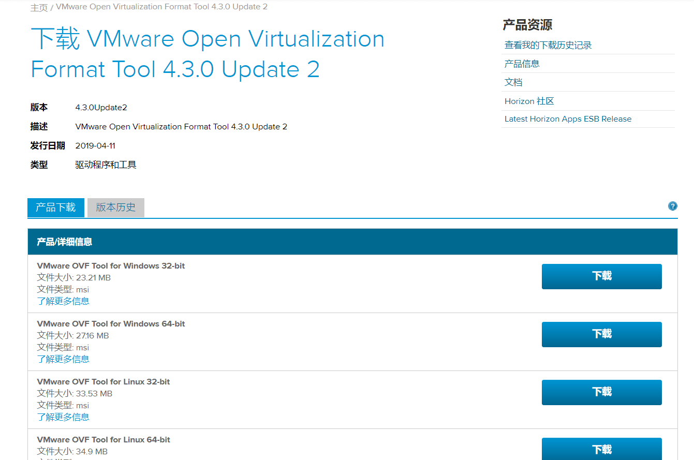Open 了解更多信息 under Windows 32-bit

63,301
